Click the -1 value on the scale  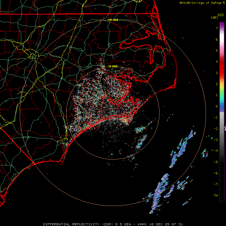[x=216, y=118]
